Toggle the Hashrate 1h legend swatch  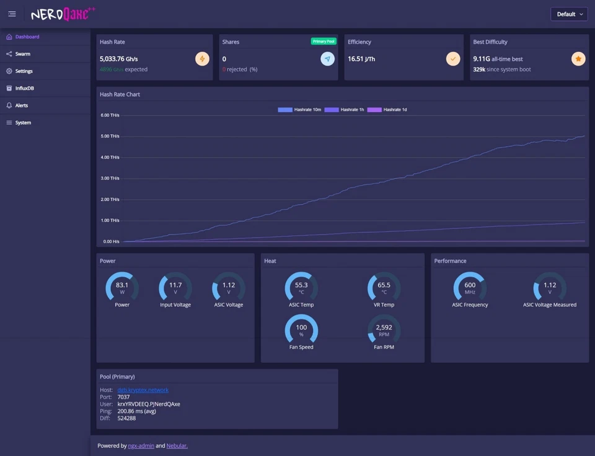click(x=331, y=110)
